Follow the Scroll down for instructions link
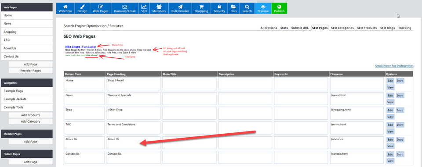422x167 pixels. point(394,66)
